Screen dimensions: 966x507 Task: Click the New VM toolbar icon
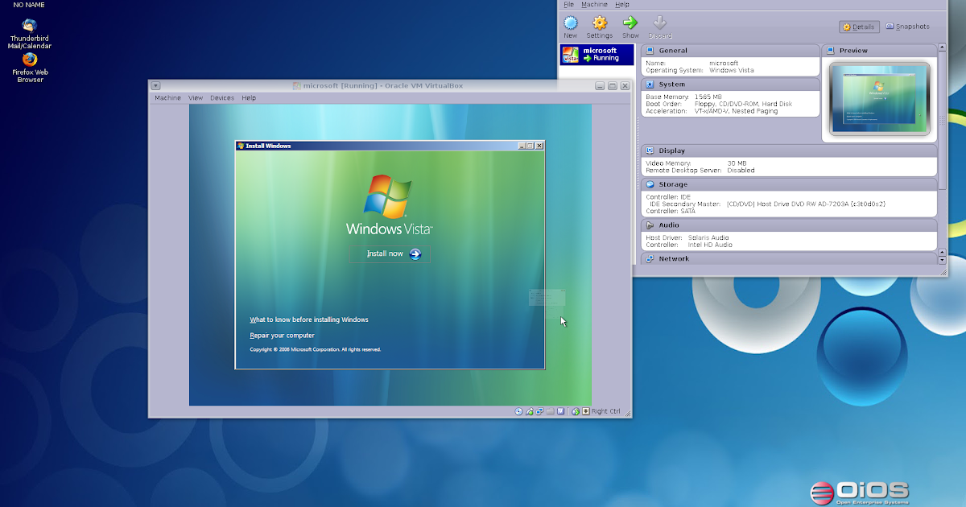(571, 23)
